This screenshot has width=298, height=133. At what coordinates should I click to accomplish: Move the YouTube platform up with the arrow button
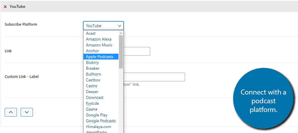(11, 112)
